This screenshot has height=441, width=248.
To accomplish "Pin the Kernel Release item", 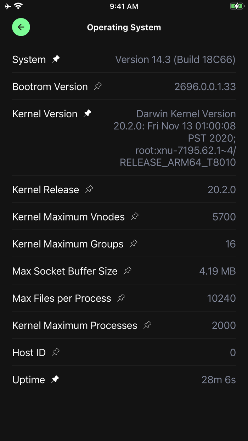I will click(89, 189).
